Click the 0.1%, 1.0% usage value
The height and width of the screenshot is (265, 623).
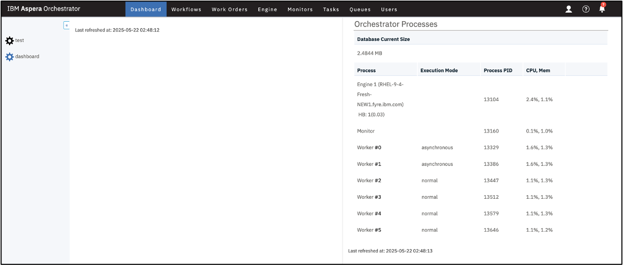point(539,131)
